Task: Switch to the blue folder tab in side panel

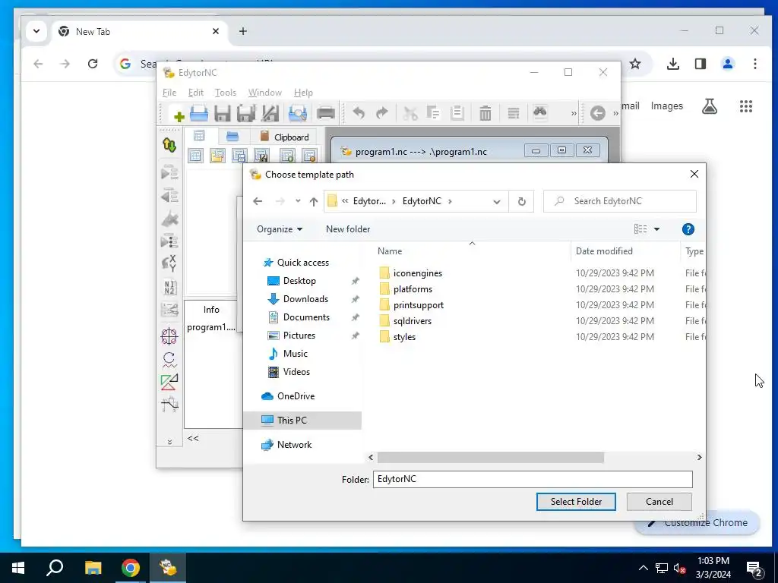Action: click(232, 137)
